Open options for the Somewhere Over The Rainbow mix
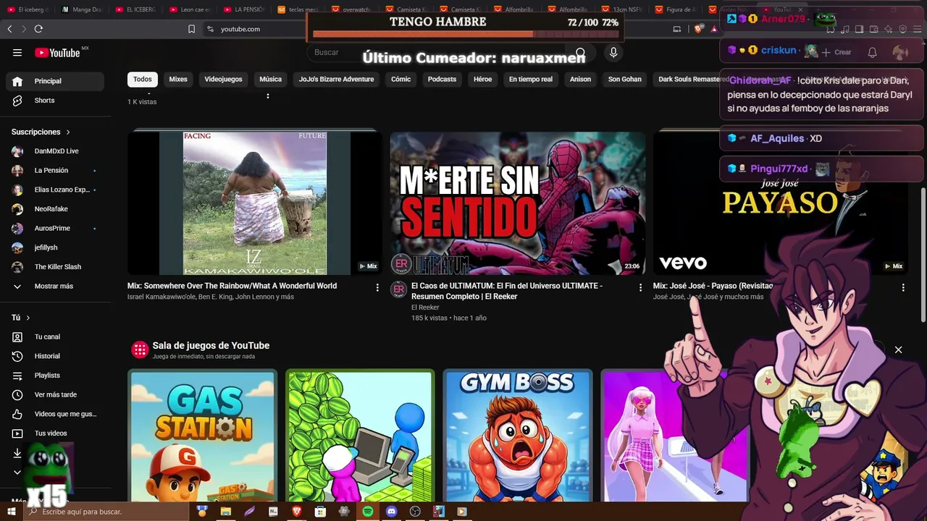927x521 pixels. tap(377, 287)
